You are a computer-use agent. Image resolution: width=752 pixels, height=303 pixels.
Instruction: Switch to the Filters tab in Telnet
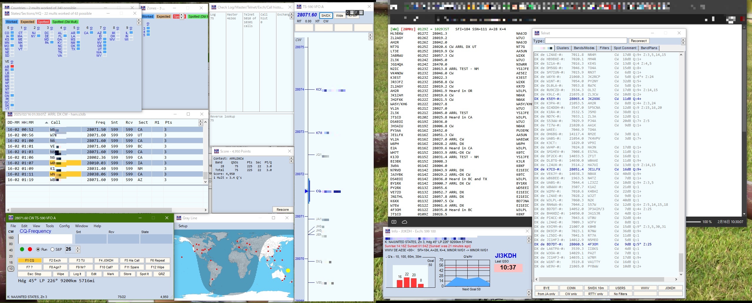click(x=604, y=48)
